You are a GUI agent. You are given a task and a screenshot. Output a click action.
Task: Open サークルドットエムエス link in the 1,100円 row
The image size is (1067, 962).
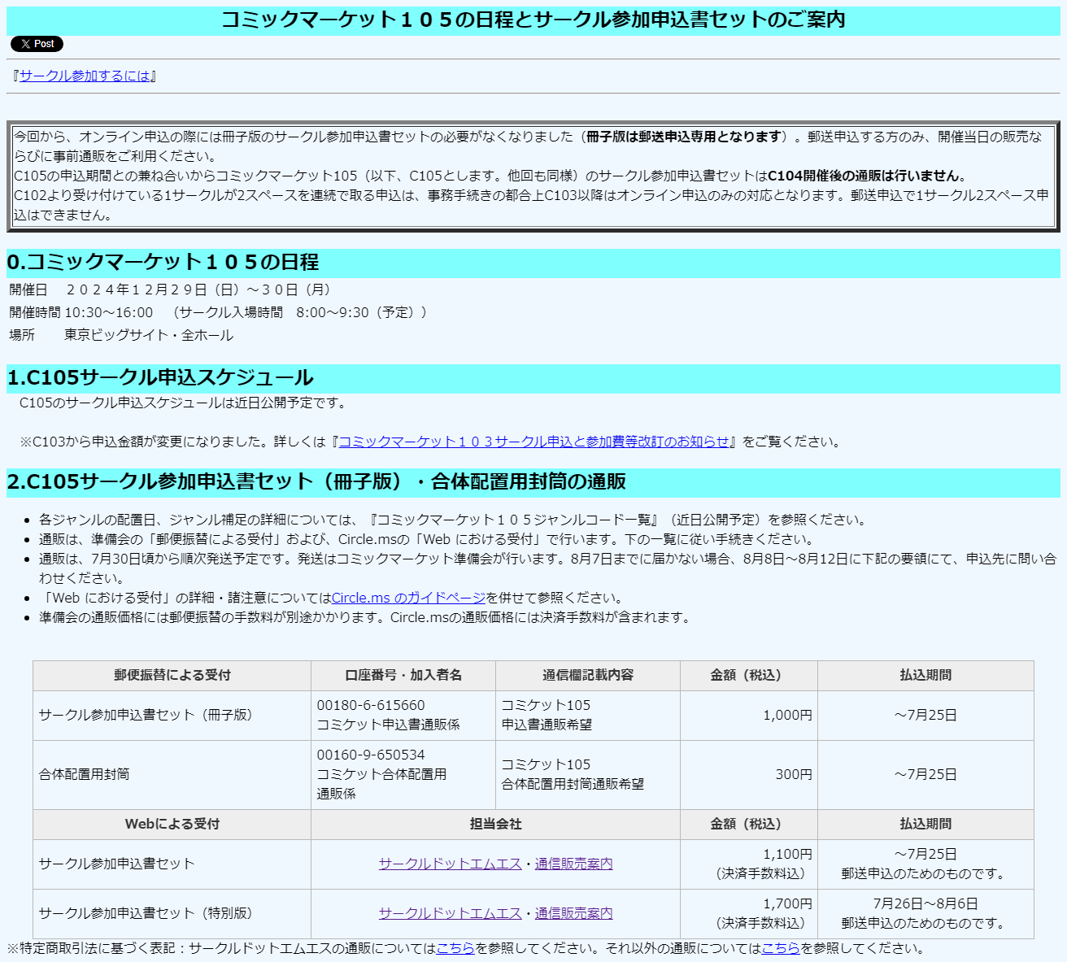[450, 864]
